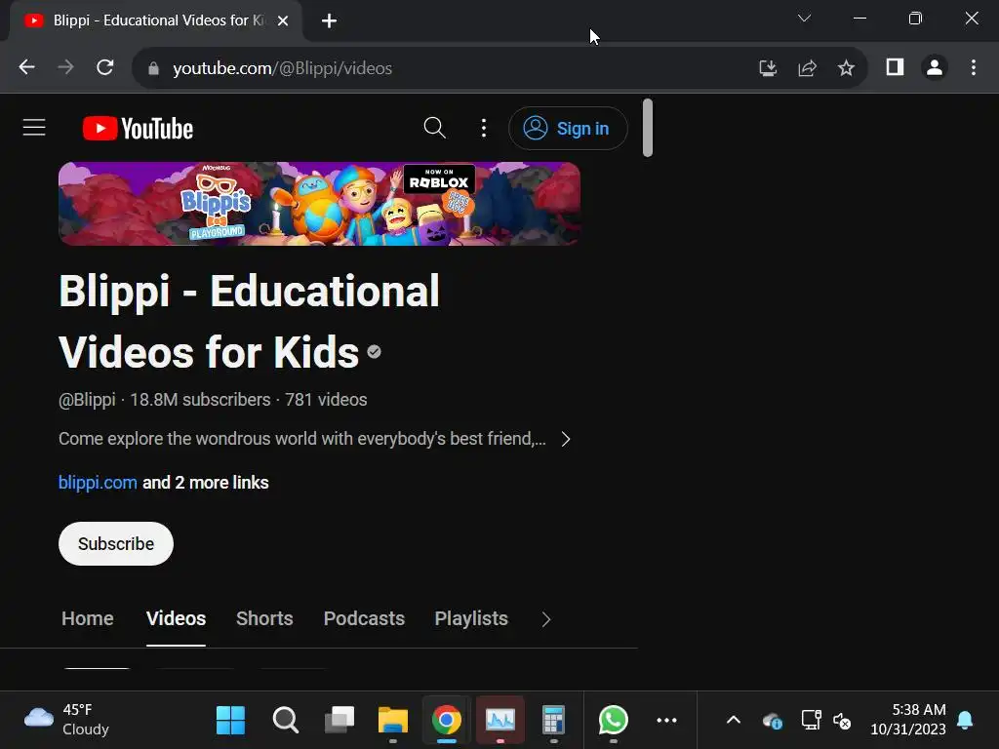Open the Podcasts tab
Screen dimensions: 999x749
[x=364, y=618]
